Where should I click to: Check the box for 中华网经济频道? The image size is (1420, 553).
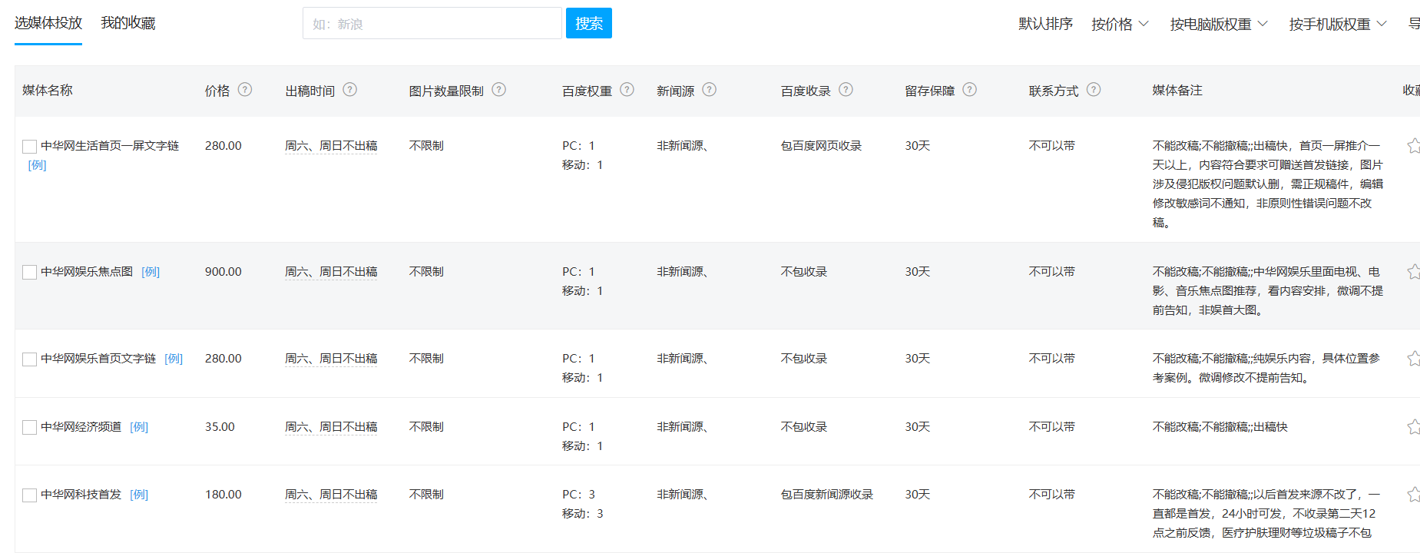30,427
